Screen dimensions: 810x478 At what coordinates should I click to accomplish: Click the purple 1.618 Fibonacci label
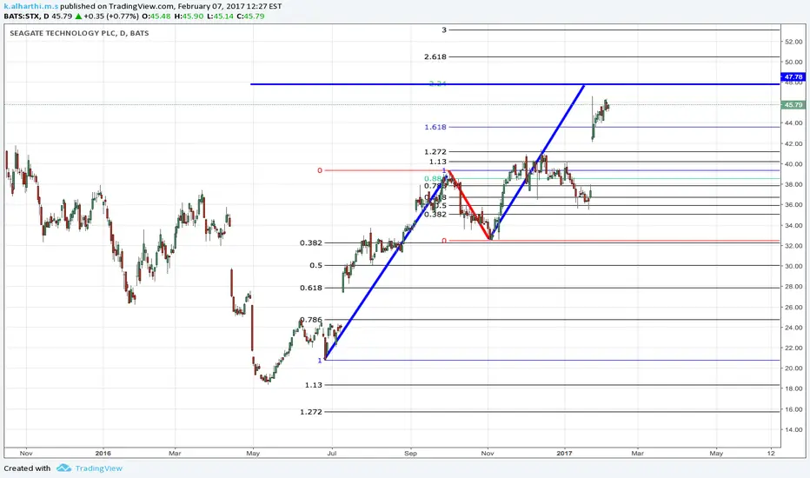click(435, 127)
